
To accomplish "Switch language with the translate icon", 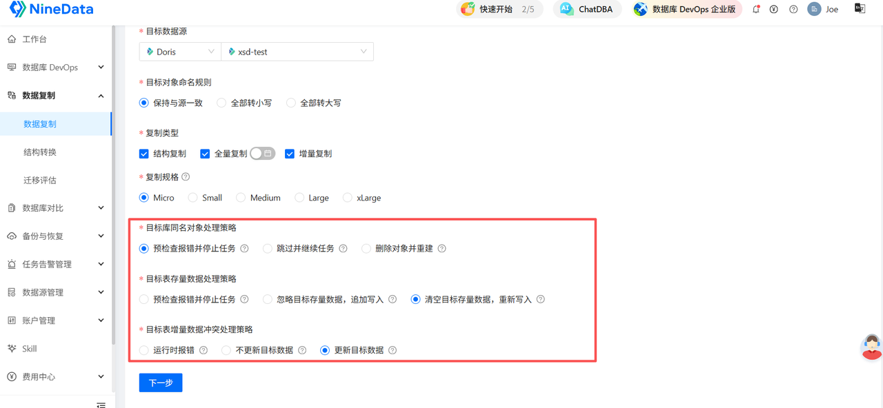I will pos(860,9).
